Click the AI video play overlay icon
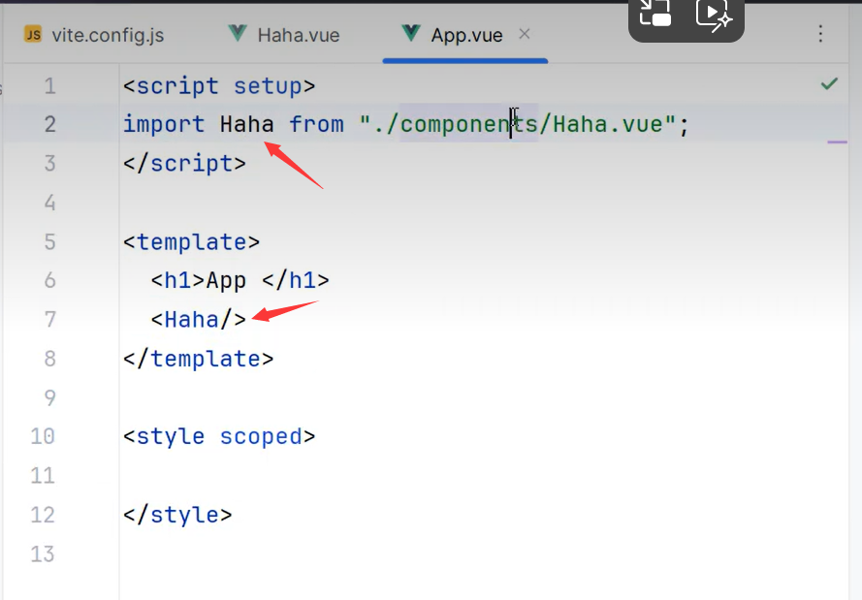 pos(714,16)
